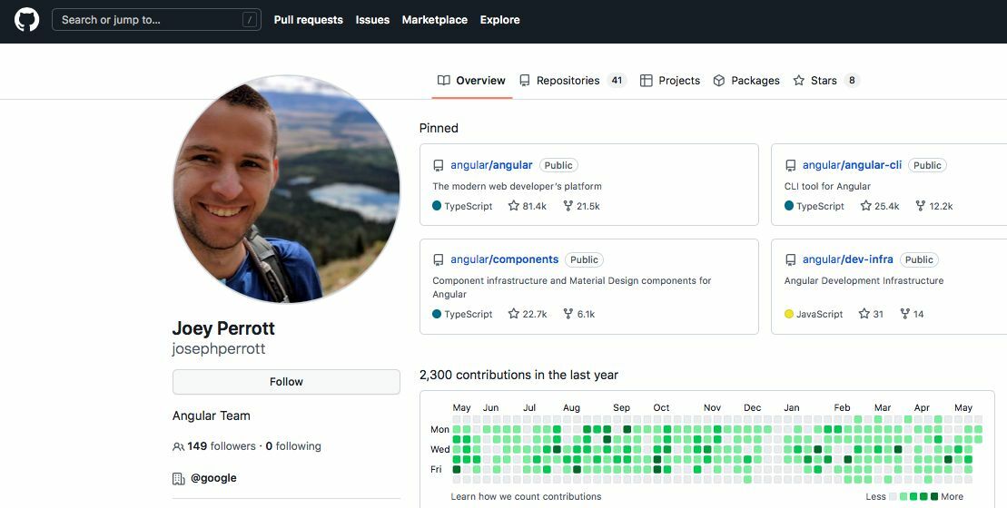This screenshot has width=1007, height=508.
Task: Click the repo icon on angular/angular card
Action: pos(439,165)
